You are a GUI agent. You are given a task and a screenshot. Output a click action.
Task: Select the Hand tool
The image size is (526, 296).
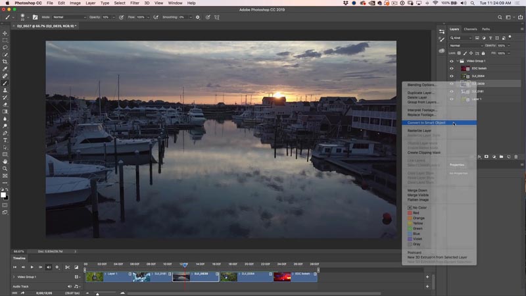(5, 161)
